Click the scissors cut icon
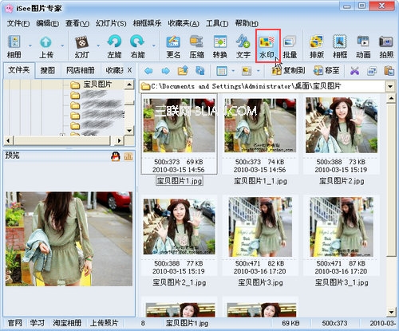399x331 pixels. coord(355,71)
